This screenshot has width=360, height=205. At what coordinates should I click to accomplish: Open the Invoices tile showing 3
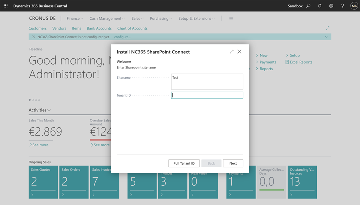[x=173, y=185]
